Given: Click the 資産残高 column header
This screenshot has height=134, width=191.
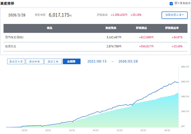Looking at the screenshot, I should [110, 28].
